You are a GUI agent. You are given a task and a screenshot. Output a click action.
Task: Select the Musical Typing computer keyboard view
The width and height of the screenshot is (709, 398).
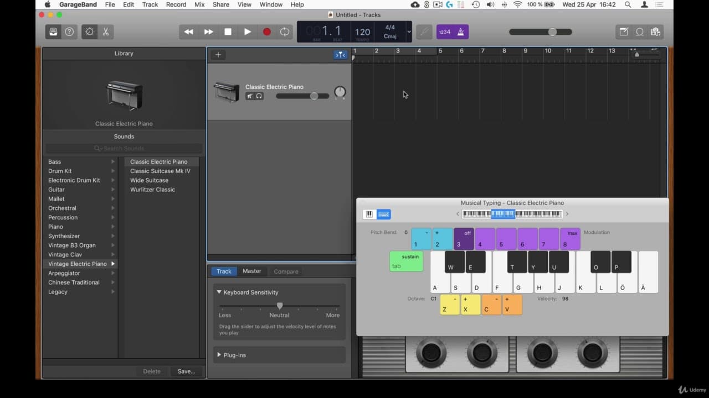coord(384,214)
